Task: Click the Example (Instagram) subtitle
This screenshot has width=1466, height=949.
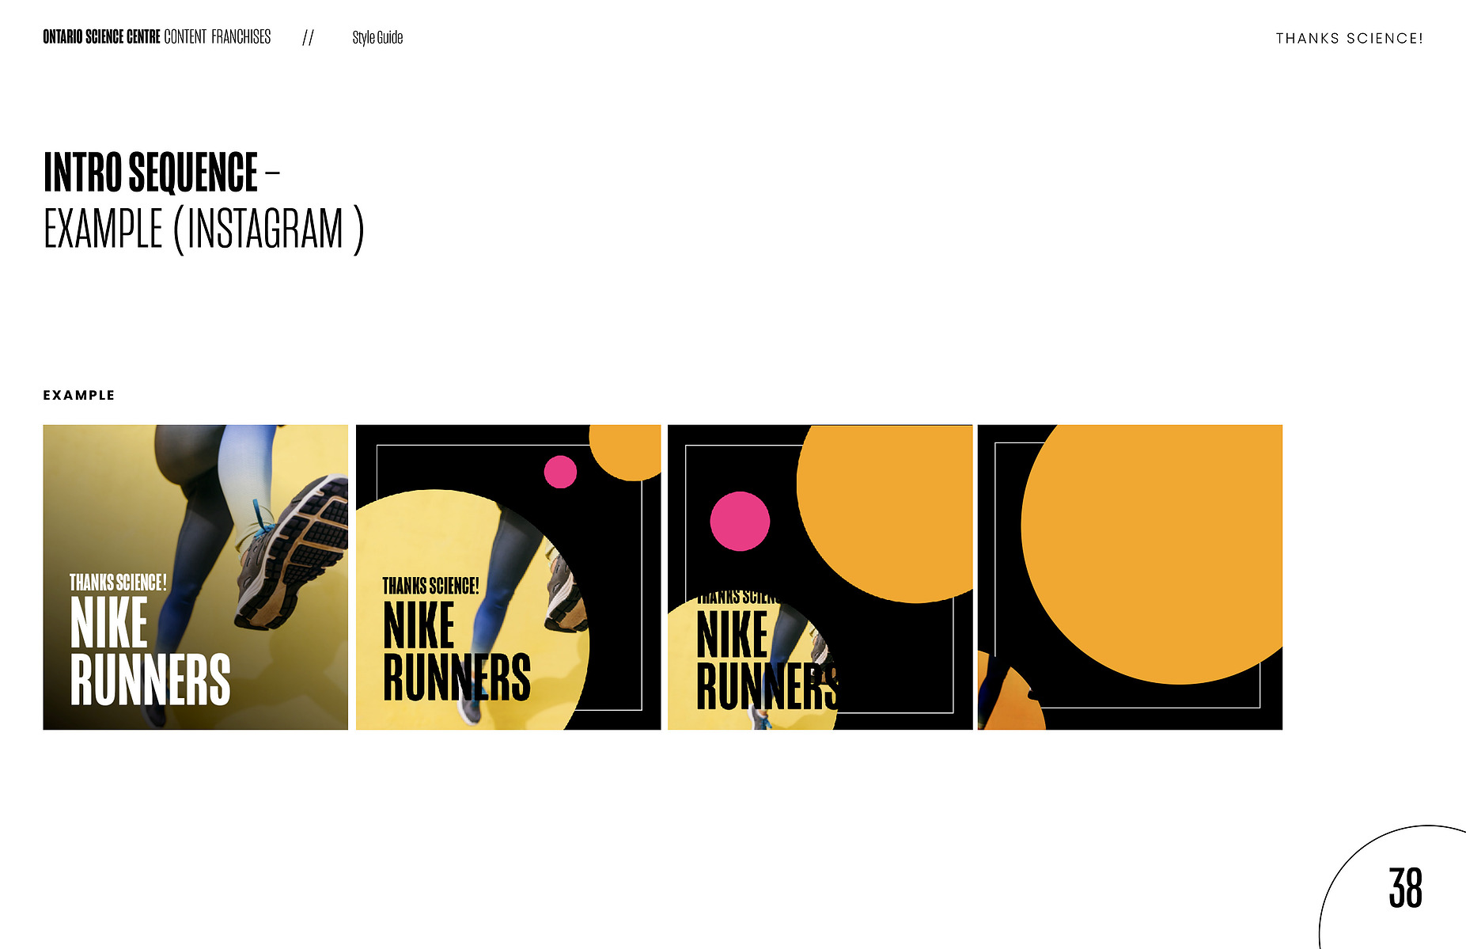Action: point(203,229)
